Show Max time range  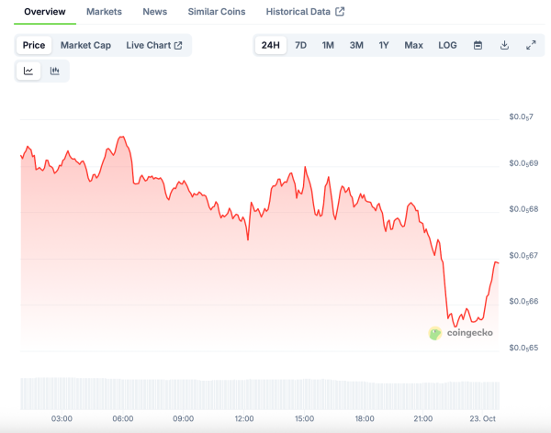coord(413,45)
